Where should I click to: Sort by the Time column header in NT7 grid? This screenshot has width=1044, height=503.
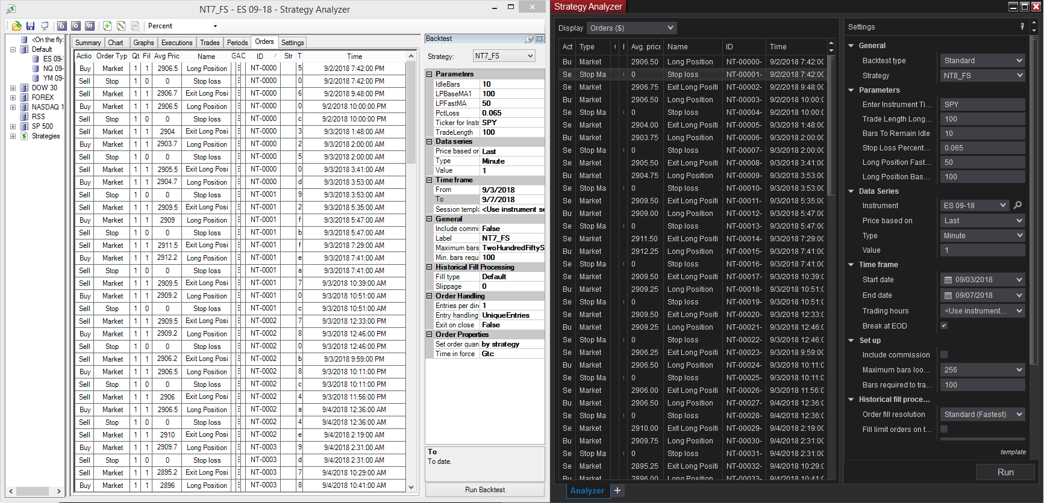click(354, 56)
